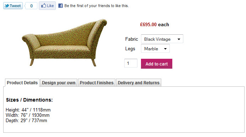246x137 pixels.
Task: Click the Fabric label text
Action: pos(131,39)
